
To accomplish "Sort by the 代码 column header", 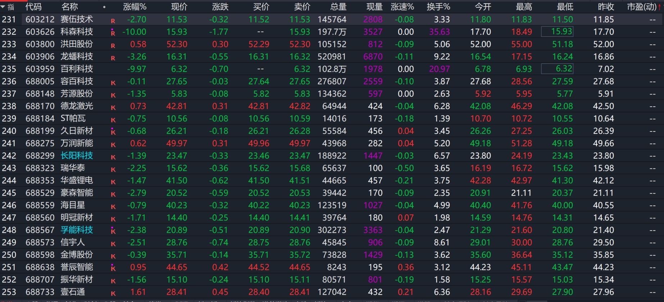I will coord(33,7).
